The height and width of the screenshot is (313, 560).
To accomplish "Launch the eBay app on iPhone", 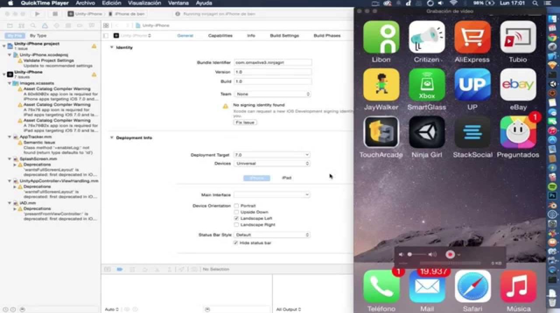I will click(518, 84).
